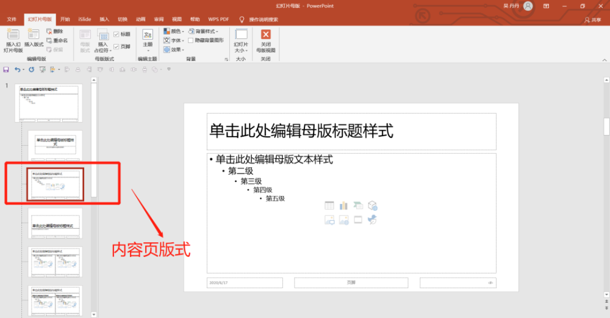
Task: Switch to the 切换 tab
Action: point(123,20)
